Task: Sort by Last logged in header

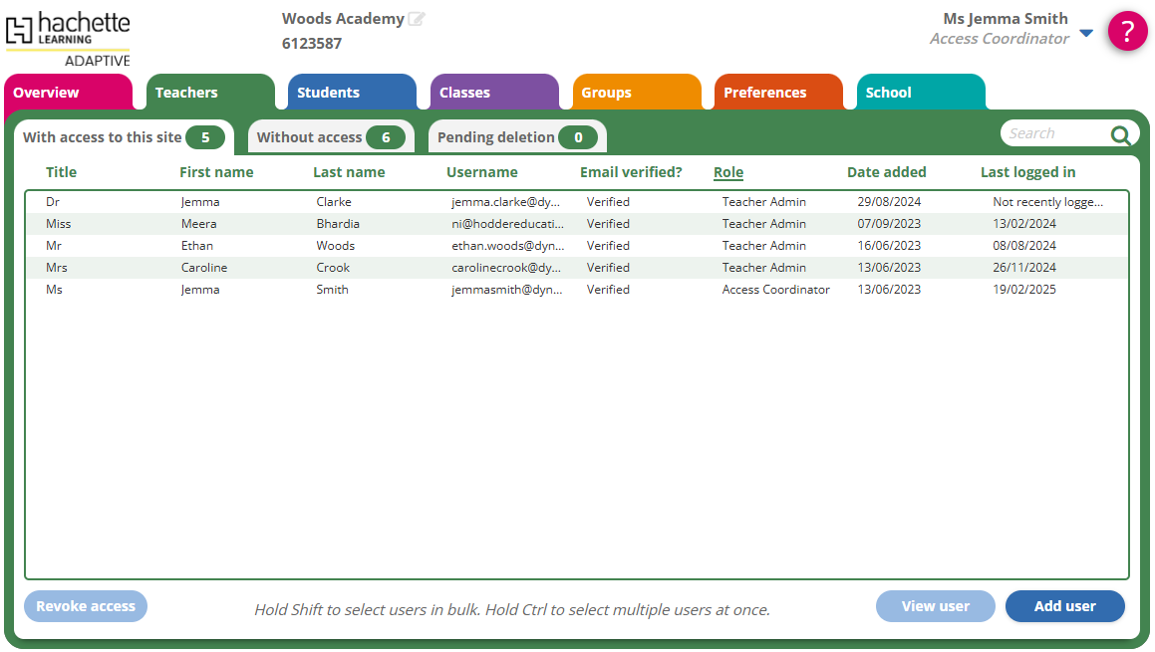Action: click(1027, 172)
